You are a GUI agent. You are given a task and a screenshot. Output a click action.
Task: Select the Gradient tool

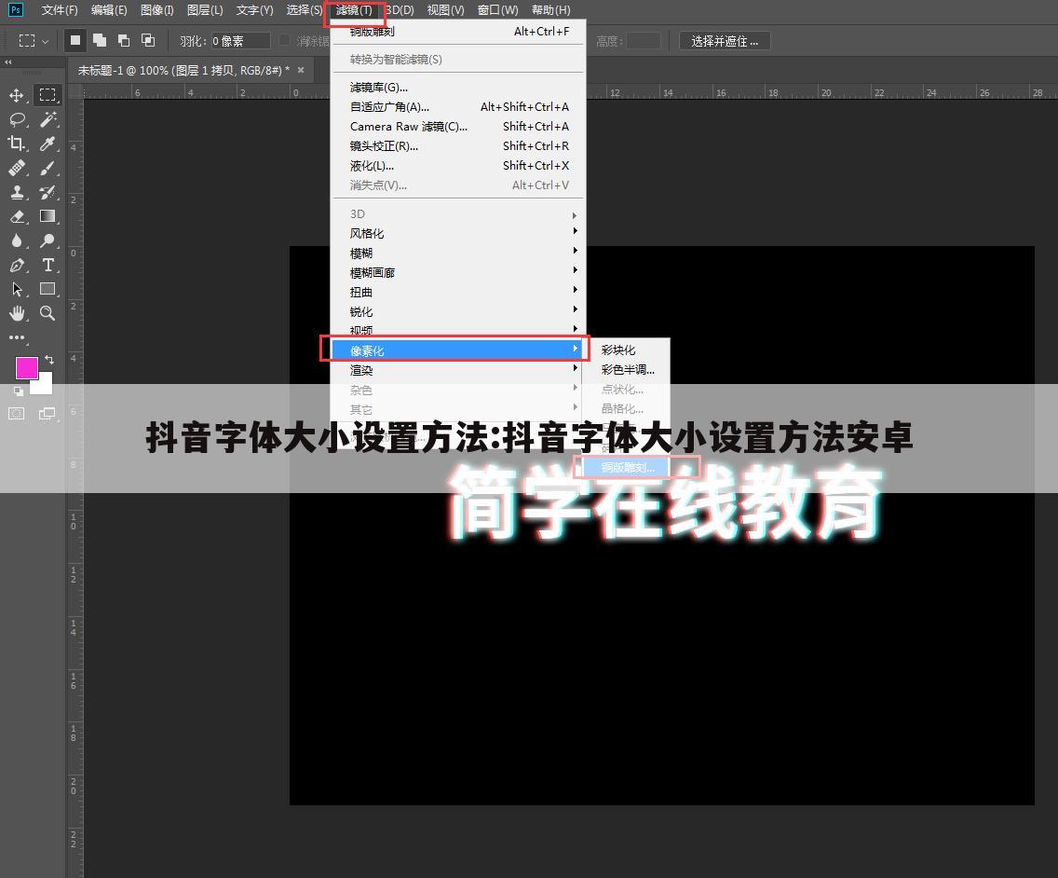pos(47,216)
